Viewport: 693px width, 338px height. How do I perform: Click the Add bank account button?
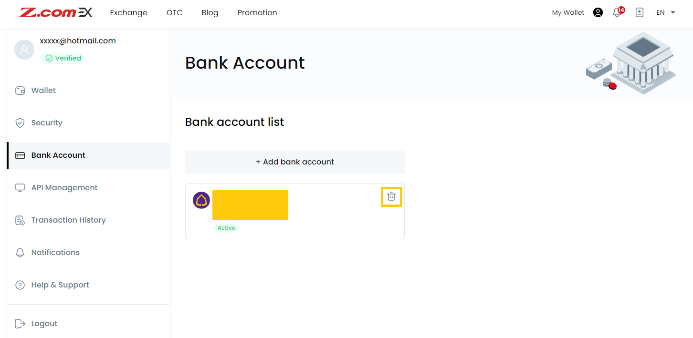[x=294, y=162]
